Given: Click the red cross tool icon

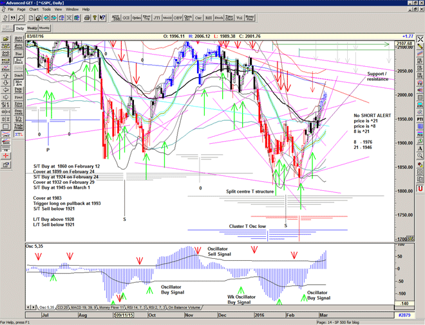Looking at the screenshot, I should point(5,155).
